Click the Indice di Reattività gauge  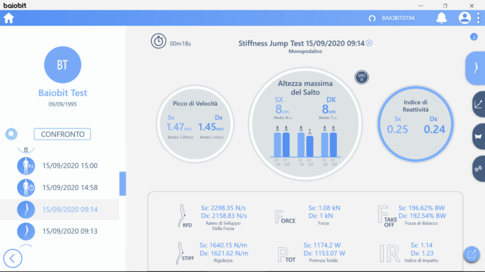click(415, 124)
